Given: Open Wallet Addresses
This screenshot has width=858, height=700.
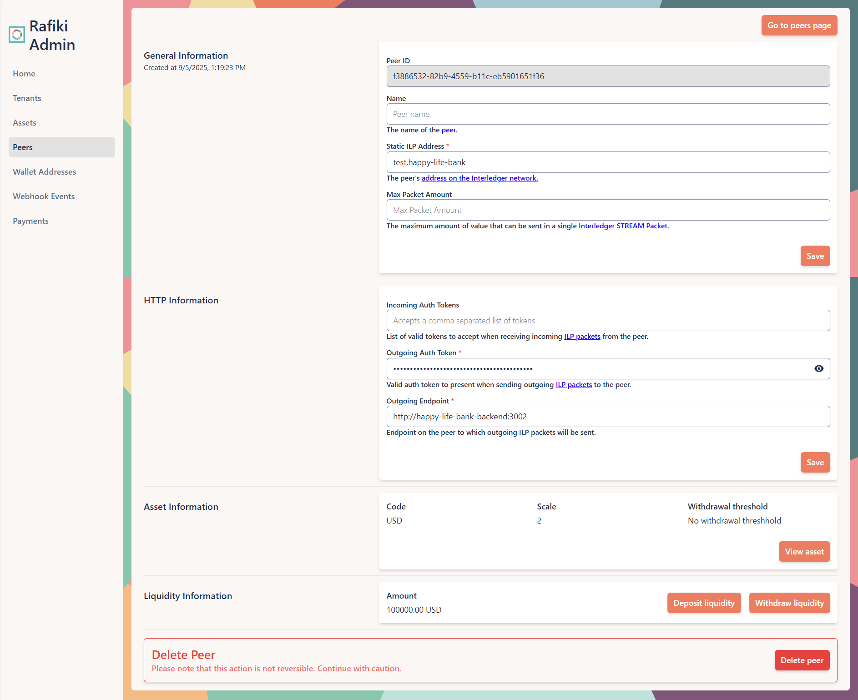Looking at the screenshot, I should tap(44, 171).
